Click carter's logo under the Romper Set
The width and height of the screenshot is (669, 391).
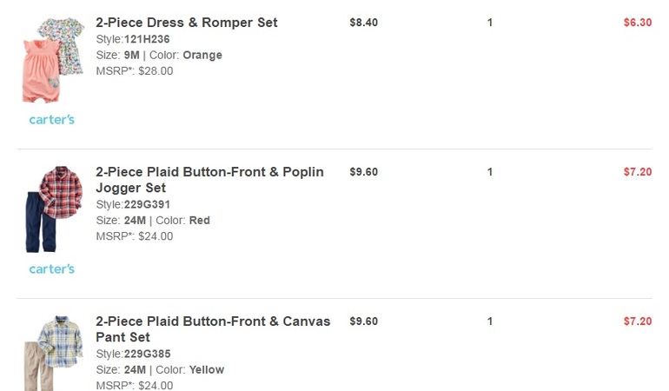click(52, 119)
